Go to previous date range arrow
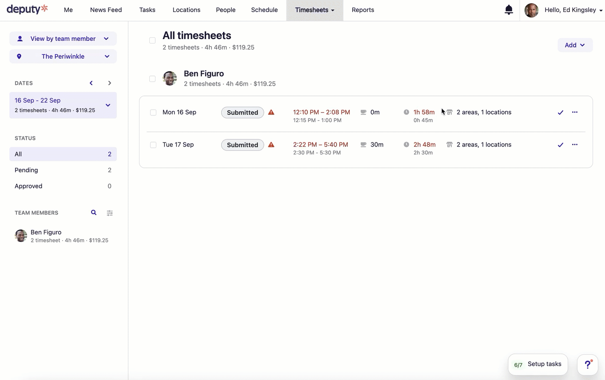The width and height of the screenshot is (605, 380). [91, 83]
